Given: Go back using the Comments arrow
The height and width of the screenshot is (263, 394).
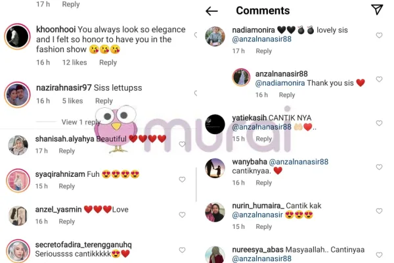Looking at the screenshot, I should [211, 11].
